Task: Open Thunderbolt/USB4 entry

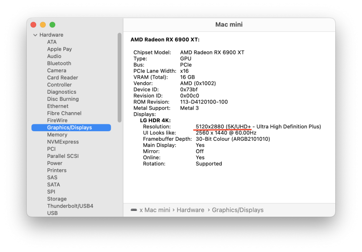Action: (70, 206)
